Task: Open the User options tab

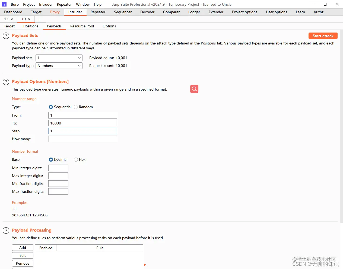Action: (277, 12)
